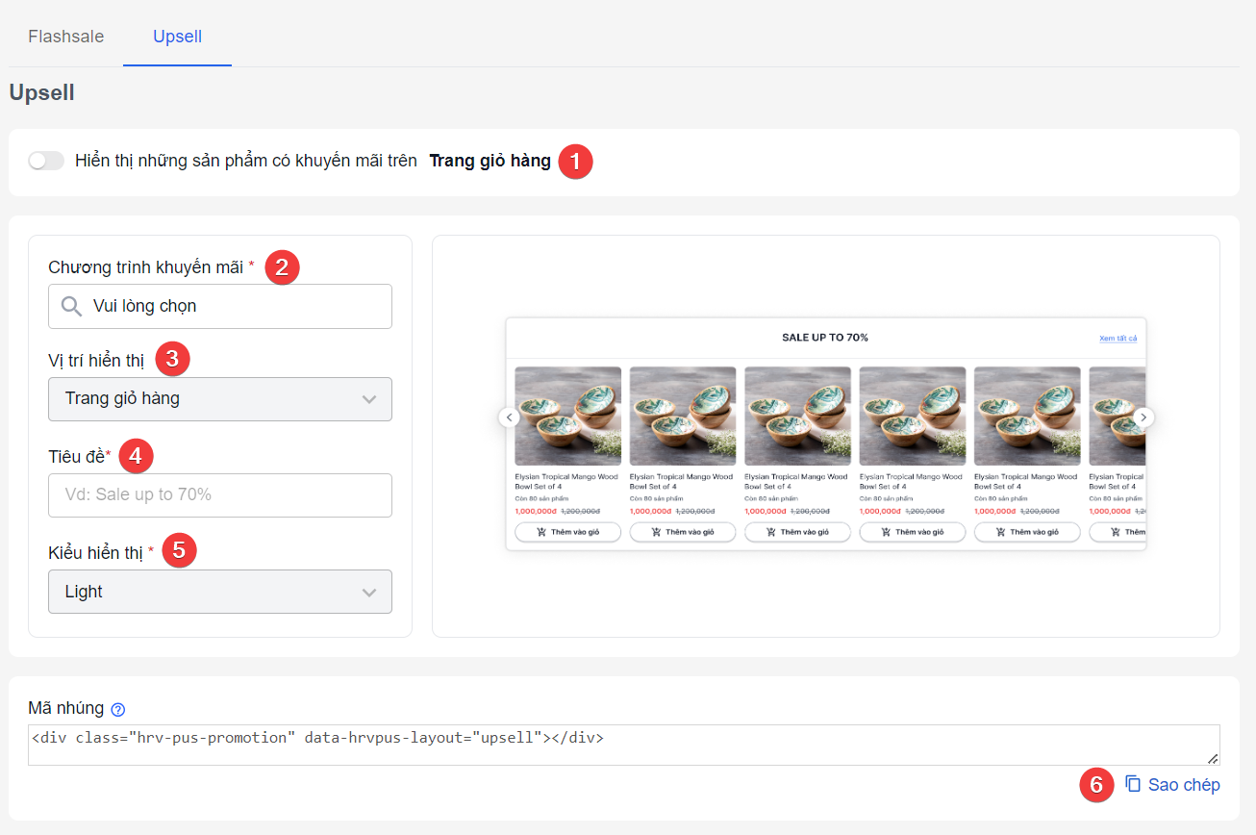
Task: Click the help icon beside Mã nhúng
Action: tap(118, 710)
